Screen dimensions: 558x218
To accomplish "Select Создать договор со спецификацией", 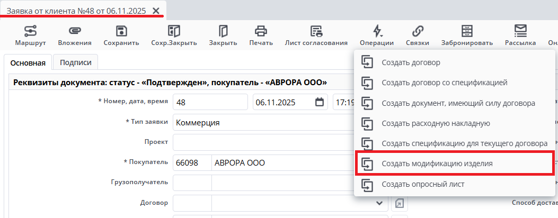I will click(x=444, y=83).
